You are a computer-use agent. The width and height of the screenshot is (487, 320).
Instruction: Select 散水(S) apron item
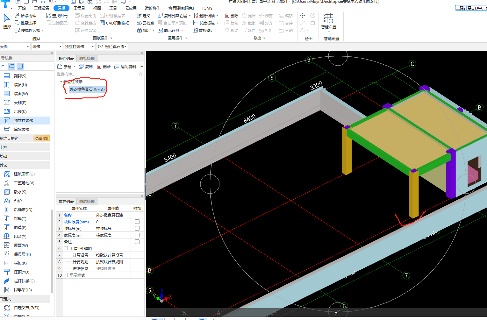coord(20,192)
